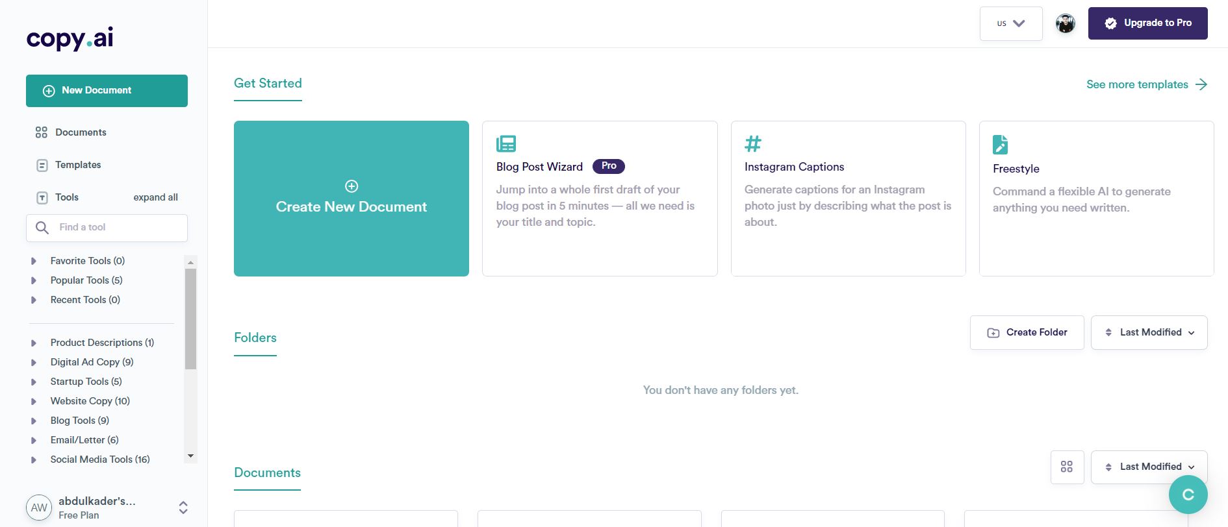Click the Freestyle document-pen icon
Screen dimensions: 1228x527
coord(1001,144)
